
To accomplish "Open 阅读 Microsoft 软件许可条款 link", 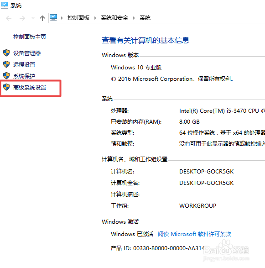I will (194, 234).
